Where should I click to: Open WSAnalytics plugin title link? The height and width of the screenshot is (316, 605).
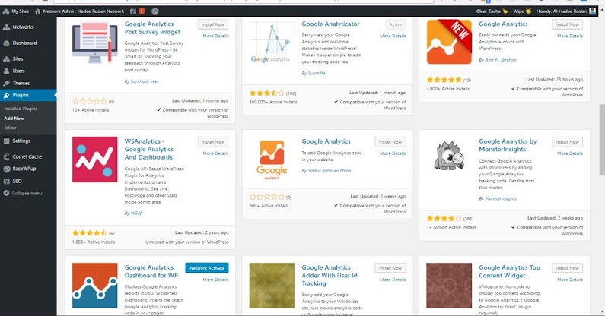click(148, 149)
